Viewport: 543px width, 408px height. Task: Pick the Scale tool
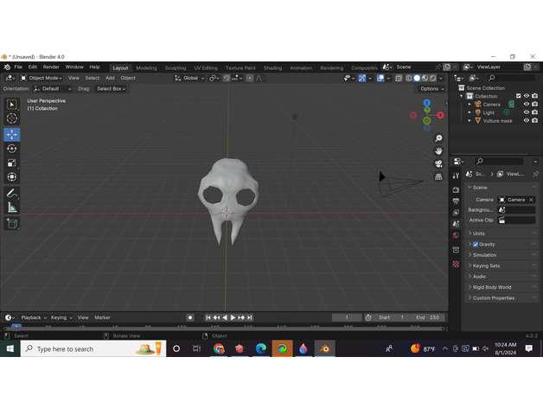coord(12,163)
